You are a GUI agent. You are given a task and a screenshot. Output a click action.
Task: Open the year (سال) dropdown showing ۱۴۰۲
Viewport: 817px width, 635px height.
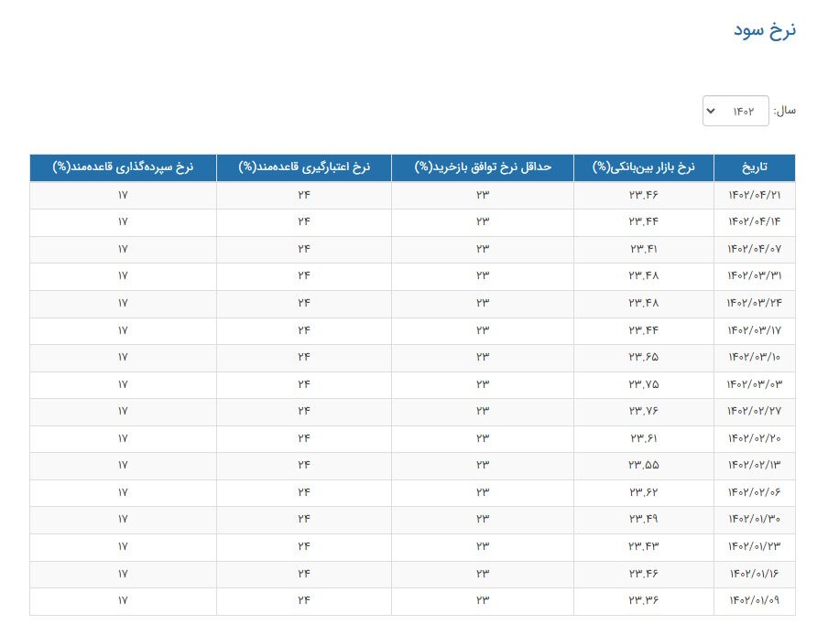735,111
